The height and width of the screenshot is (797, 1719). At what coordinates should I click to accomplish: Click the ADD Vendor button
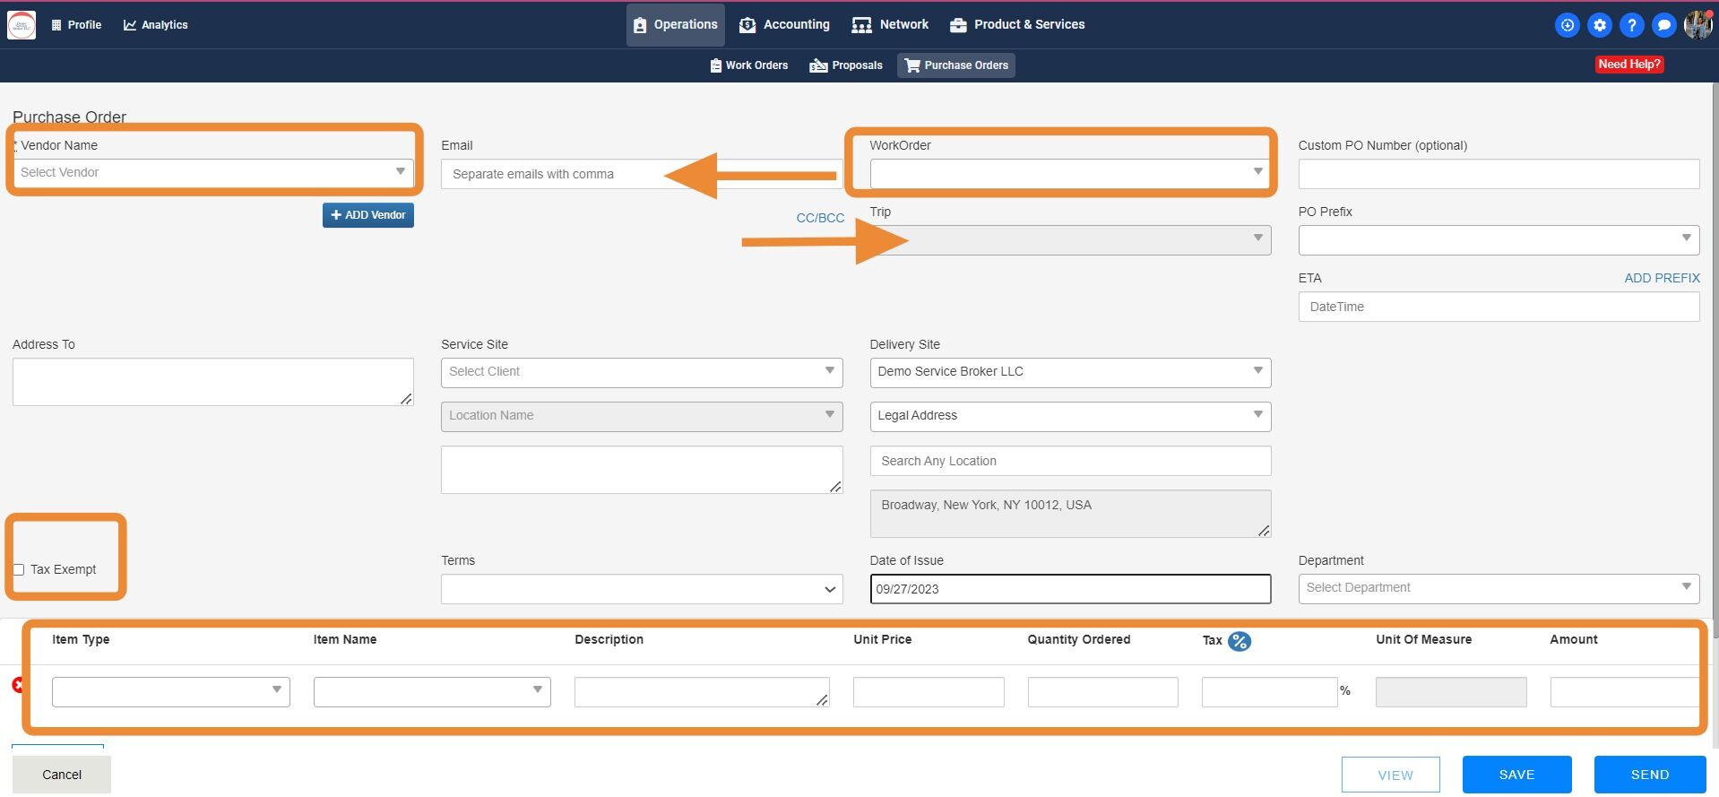coord(368,215)
